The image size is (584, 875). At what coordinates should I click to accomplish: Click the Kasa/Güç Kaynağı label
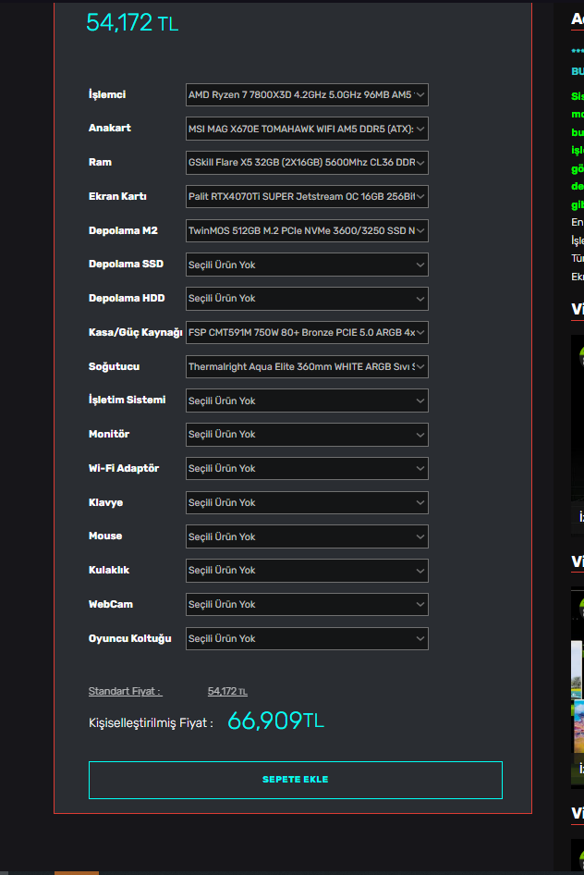[136, 333]
